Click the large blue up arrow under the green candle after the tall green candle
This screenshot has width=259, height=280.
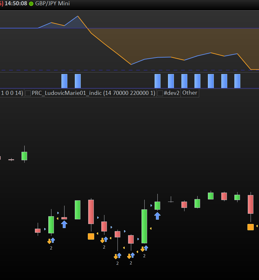click(x=157, y=216)
